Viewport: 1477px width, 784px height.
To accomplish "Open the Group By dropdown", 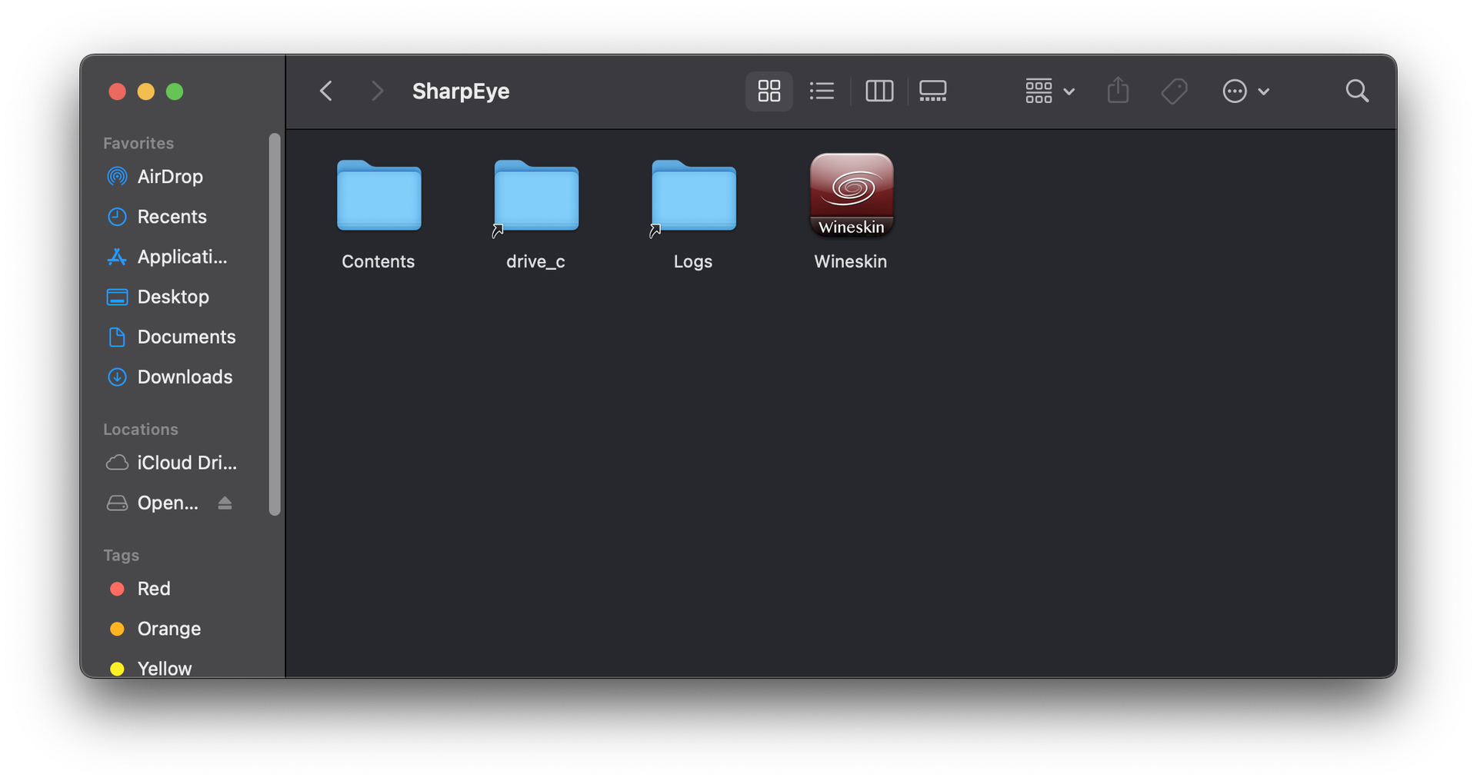I will pos(1049,91).
